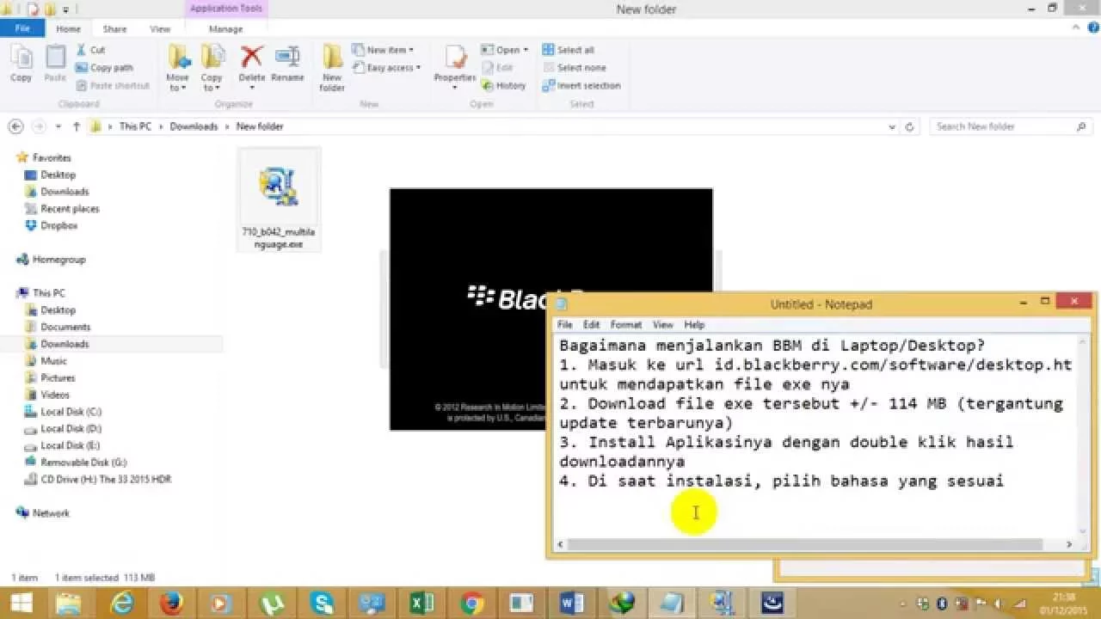Expand the address bar history dropdown
Image resolution: width=1101 pixels, height=619 pixels.
[892, 126]
